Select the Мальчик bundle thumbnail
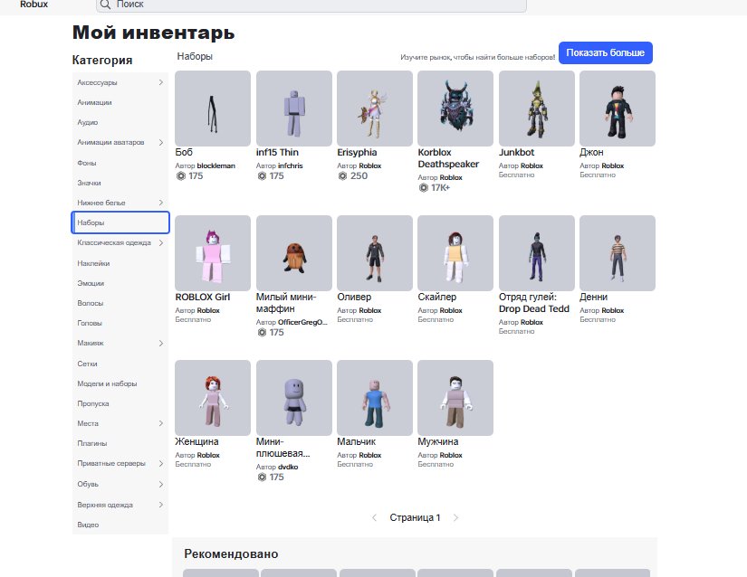Image resolution: width=747 pixels, height=577 pixels. [x=375, y=398]
